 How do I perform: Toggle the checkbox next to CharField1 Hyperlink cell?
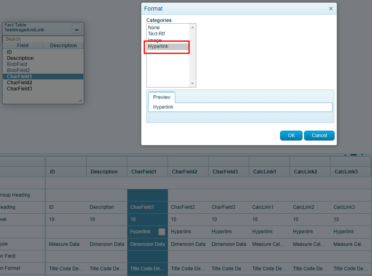[162, 232]
